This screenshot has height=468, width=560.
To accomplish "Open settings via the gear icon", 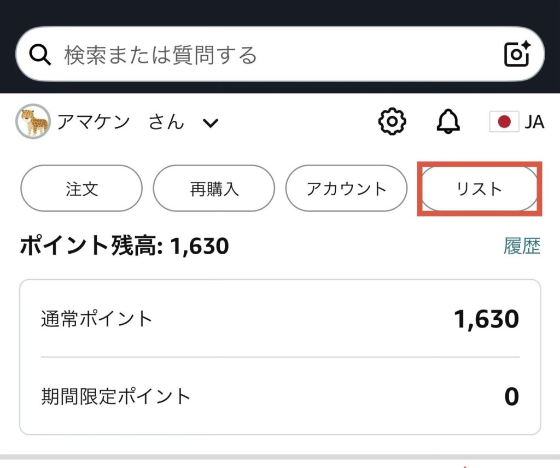I will point(392,121).
